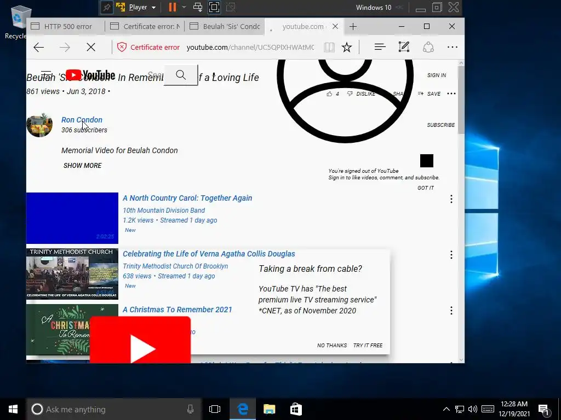Image resolution: width=561 pixels, height=420 pixels.
Task: Stop page loading with the X button
Action: pos(91,47)
